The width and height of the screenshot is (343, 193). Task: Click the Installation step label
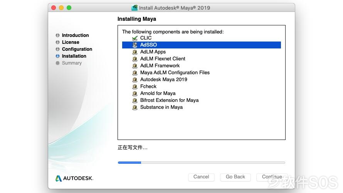click(74, 56)
